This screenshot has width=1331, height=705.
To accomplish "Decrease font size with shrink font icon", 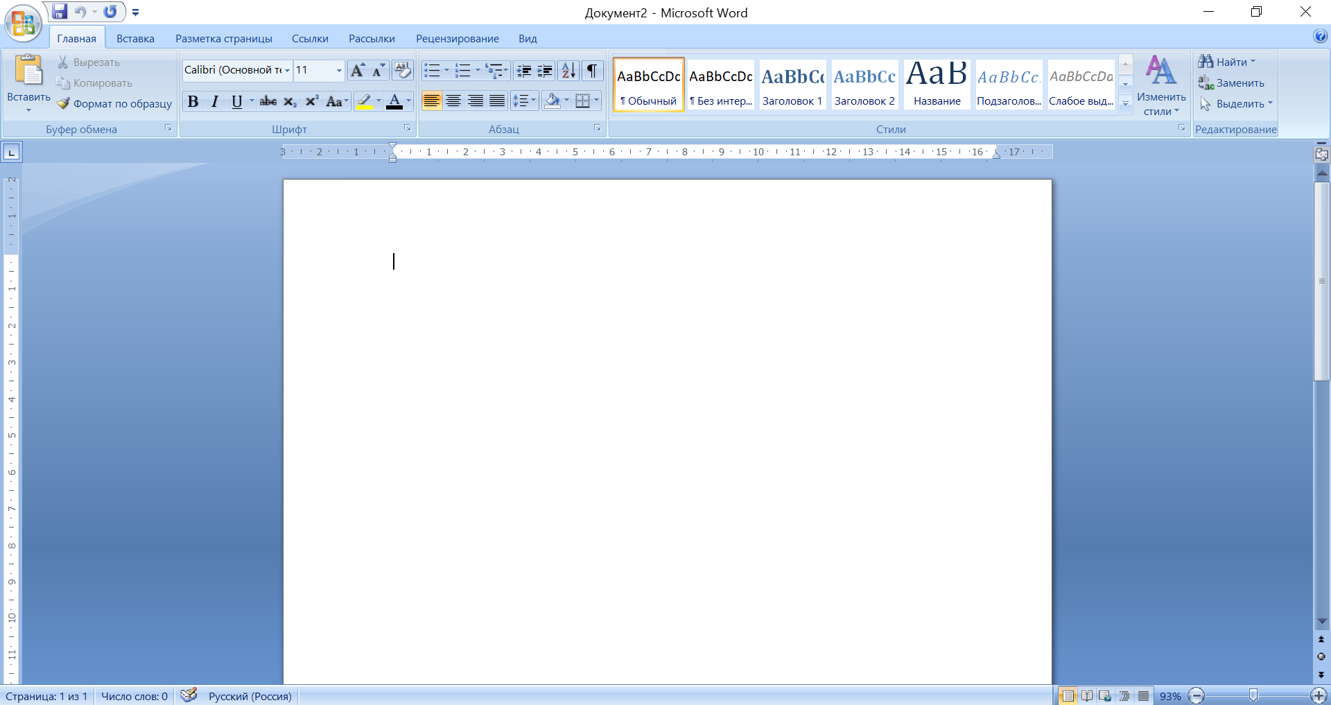I will coord(379,70).
